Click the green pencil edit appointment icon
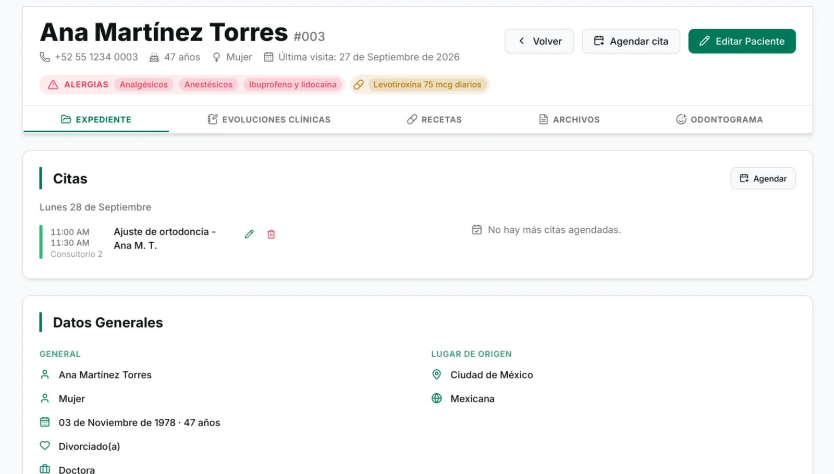The height and width of the screenshot is (474, 834). 249,234
